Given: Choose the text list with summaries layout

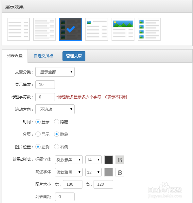Looking at the screenshot, I should [x=44, y=29].
